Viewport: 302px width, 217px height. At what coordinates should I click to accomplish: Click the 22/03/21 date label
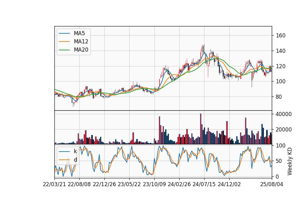click(54, 185)
